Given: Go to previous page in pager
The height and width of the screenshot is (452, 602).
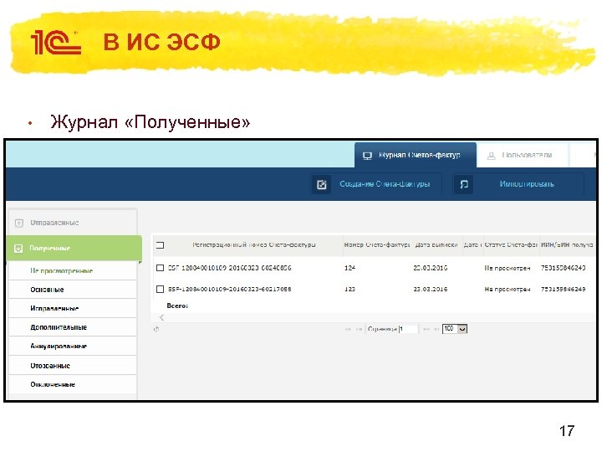Looking at the screenshot, I should [359, 330].
